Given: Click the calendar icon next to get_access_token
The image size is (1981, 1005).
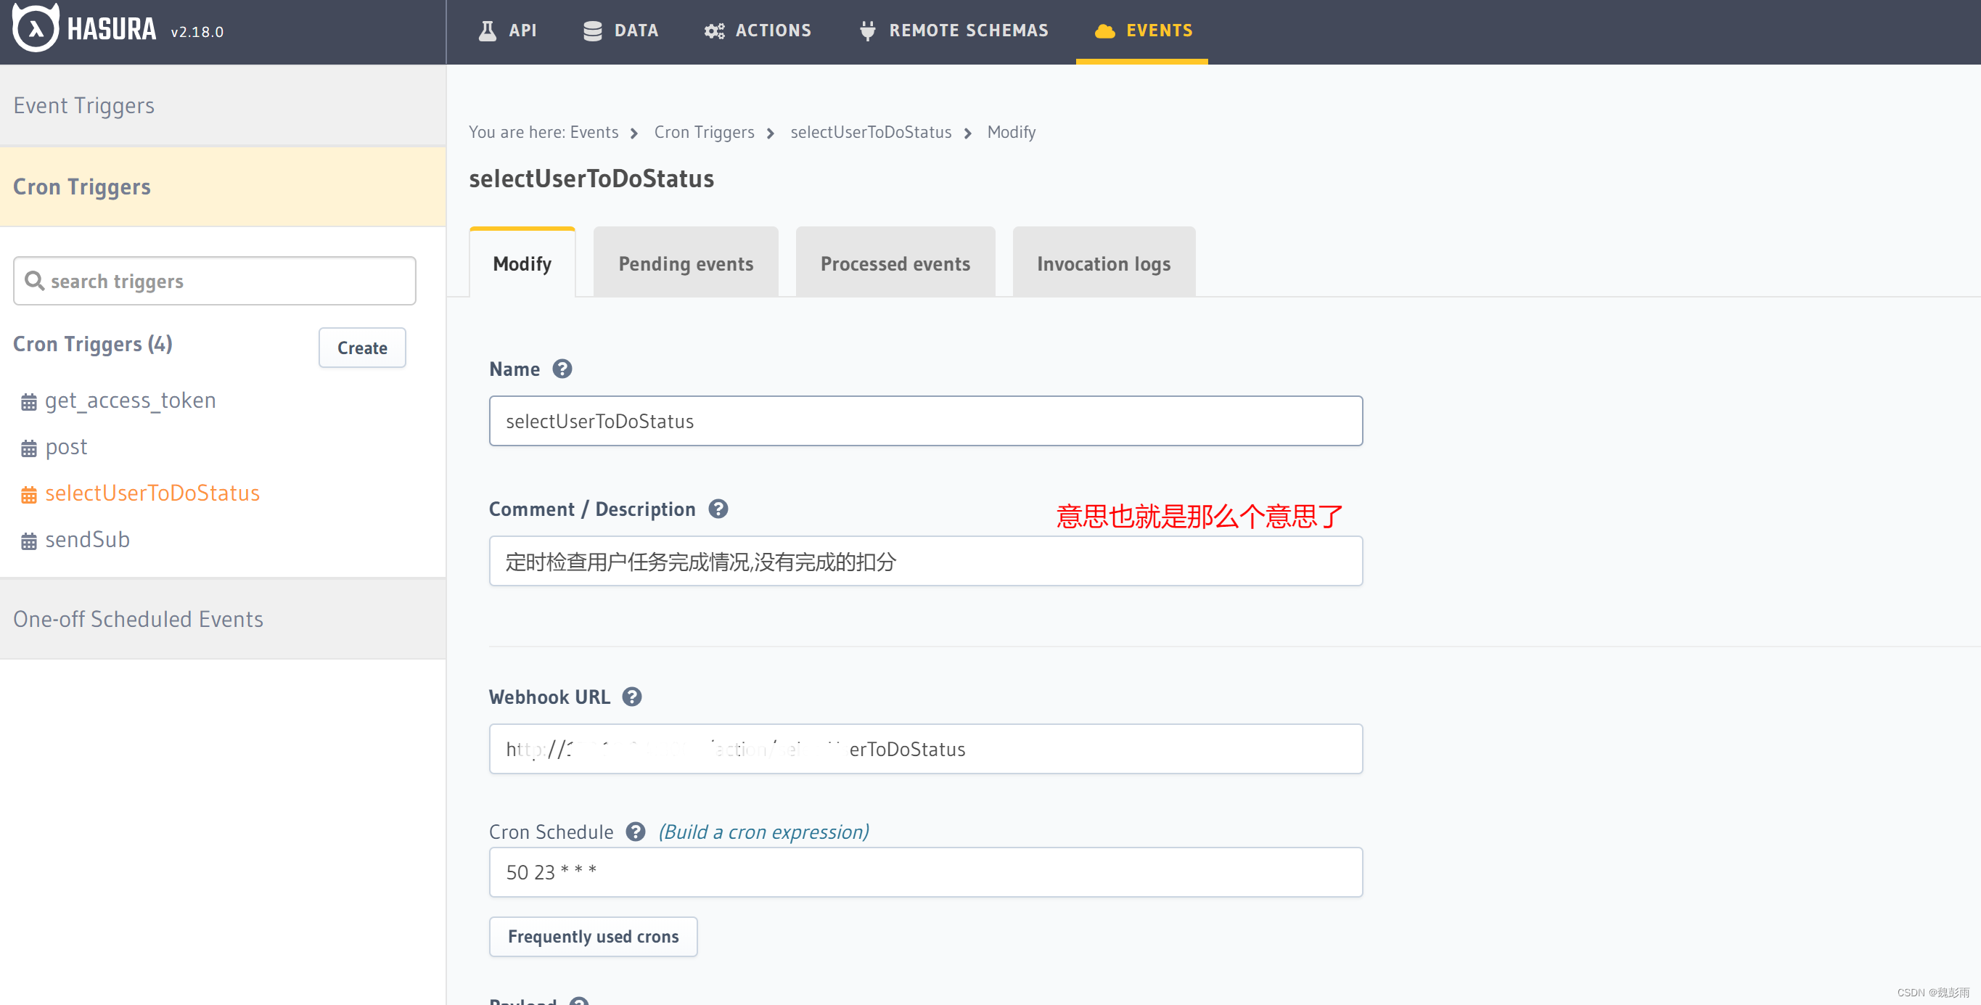Looking at the screenshot, I should (29, 402).
